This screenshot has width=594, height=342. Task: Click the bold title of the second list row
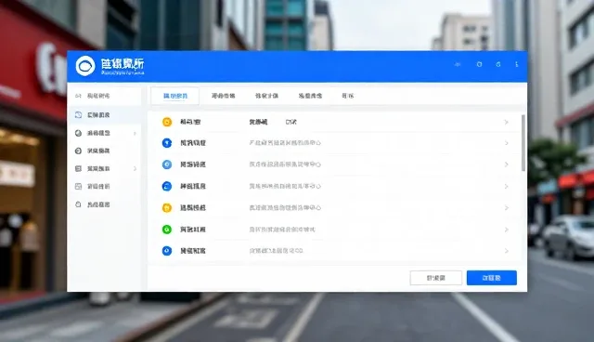(x=193, y=143)
